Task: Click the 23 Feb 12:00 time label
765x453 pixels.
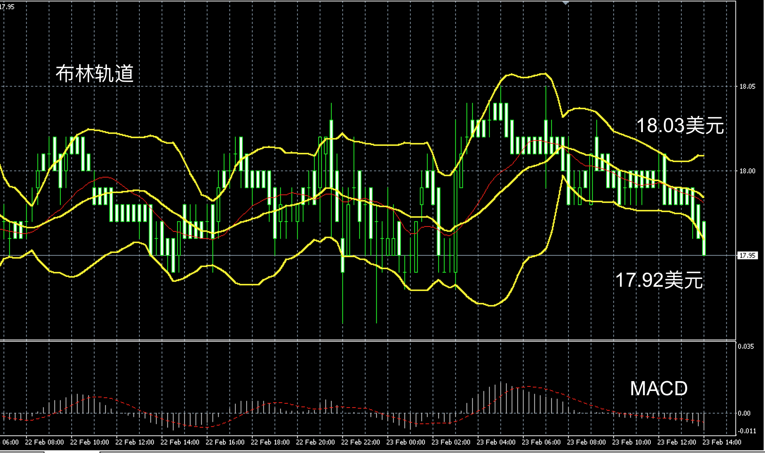Action: click(x=677, y=442)
